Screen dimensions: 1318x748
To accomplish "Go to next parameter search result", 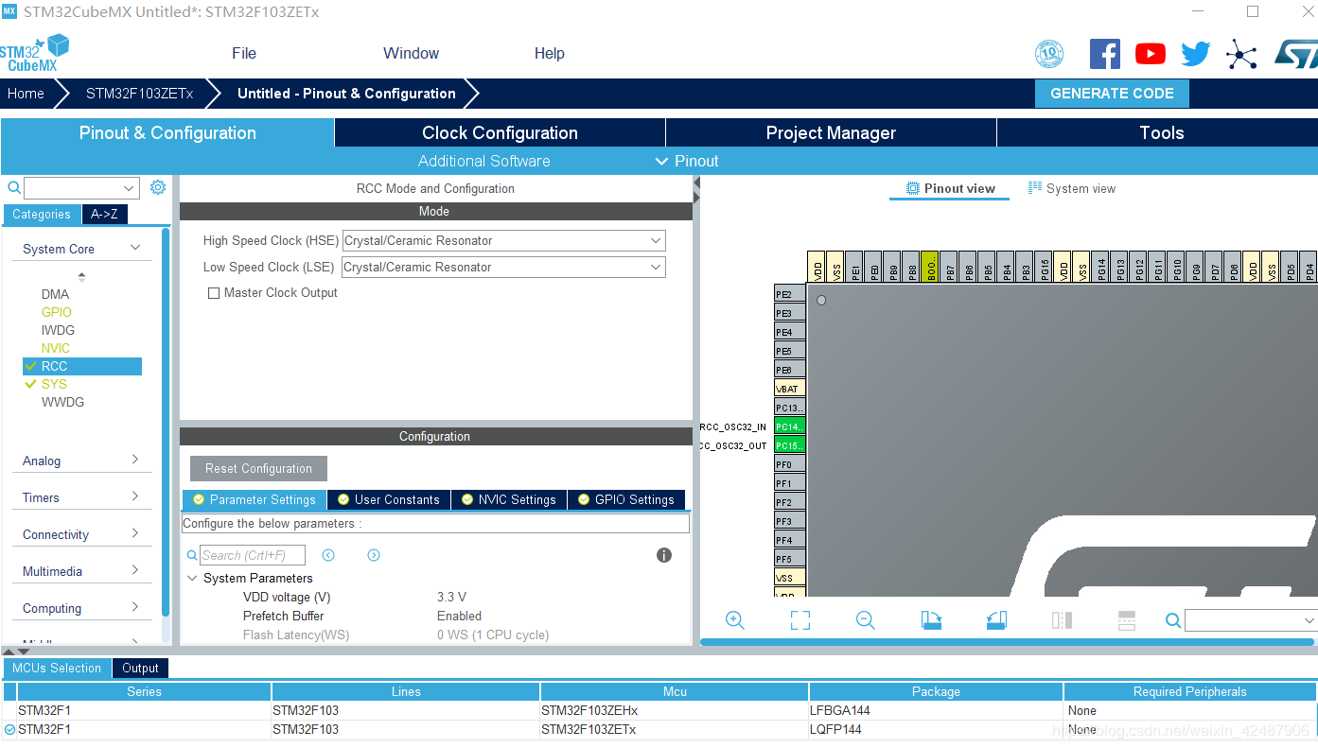I will 374,555.
